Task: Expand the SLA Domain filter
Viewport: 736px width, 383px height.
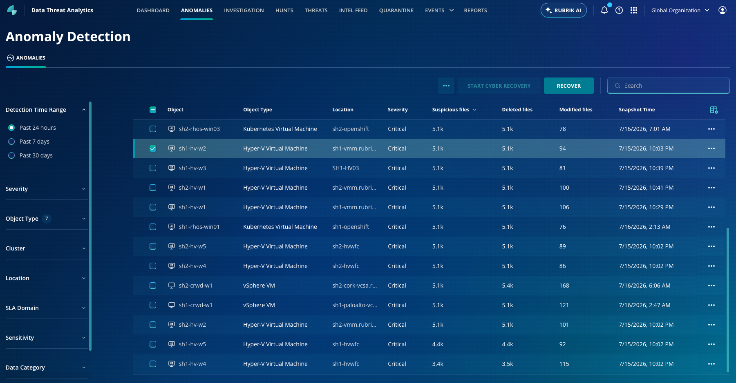Action: (x=84, y=308)
